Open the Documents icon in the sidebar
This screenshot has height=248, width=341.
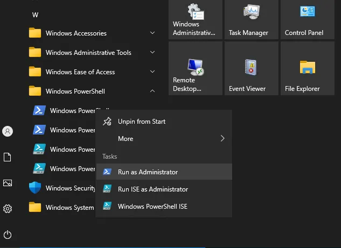pos(8,157)
